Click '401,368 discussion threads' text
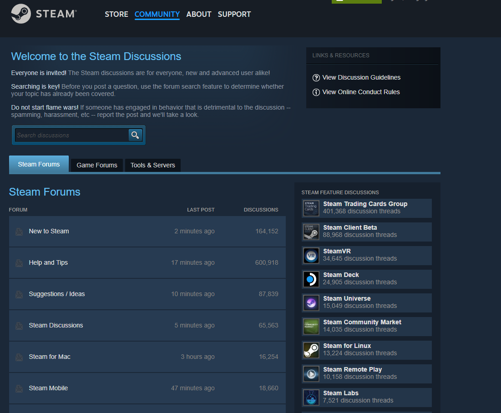Image resolution: width=501 pixels, height=413 pixels. [x=361, y=211]
